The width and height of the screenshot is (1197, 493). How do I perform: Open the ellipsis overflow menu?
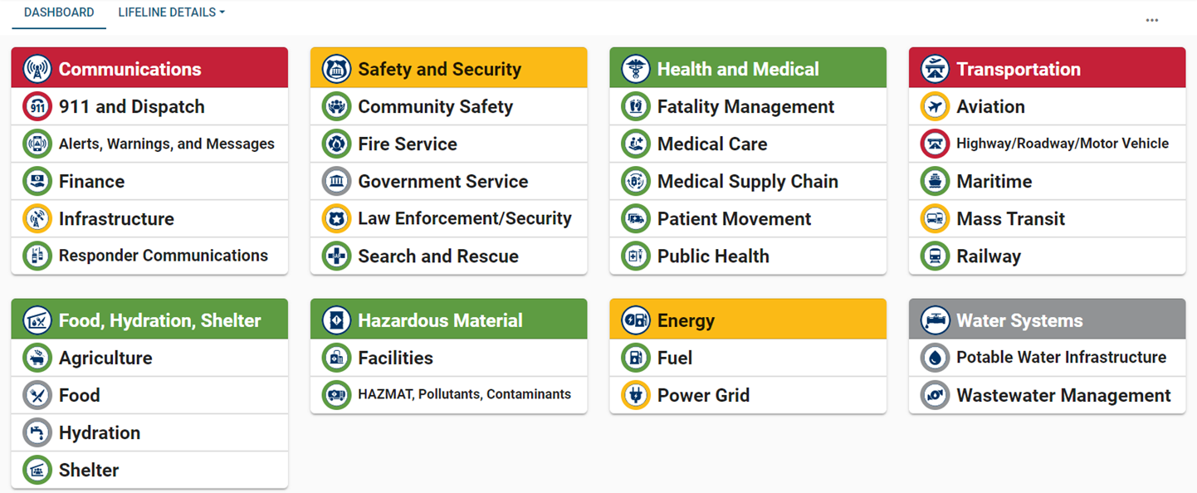[x=1152, y=20]
